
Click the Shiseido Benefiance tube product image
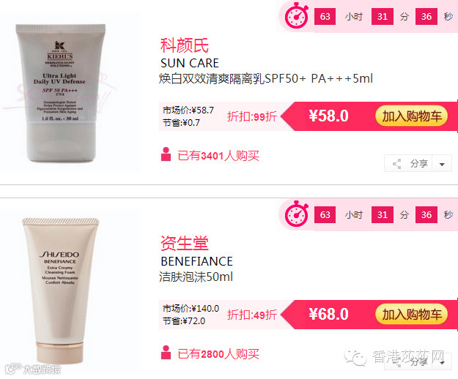tap(61, 290)
